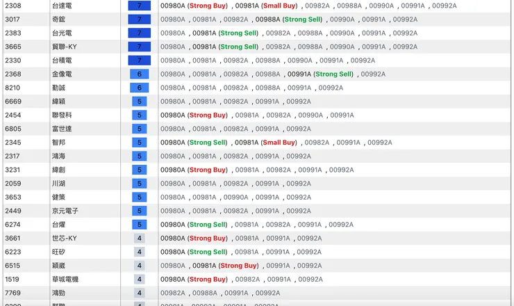
Task: Click 00988A (Strong Sell) in the 3017 row
Action: (x=289, y=19)
